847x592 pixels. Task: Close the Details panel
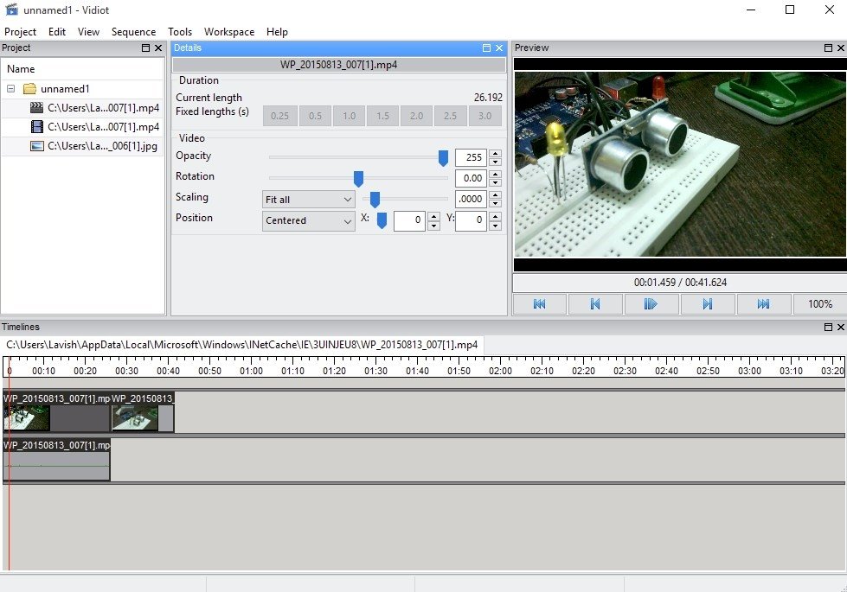point(499,48)
